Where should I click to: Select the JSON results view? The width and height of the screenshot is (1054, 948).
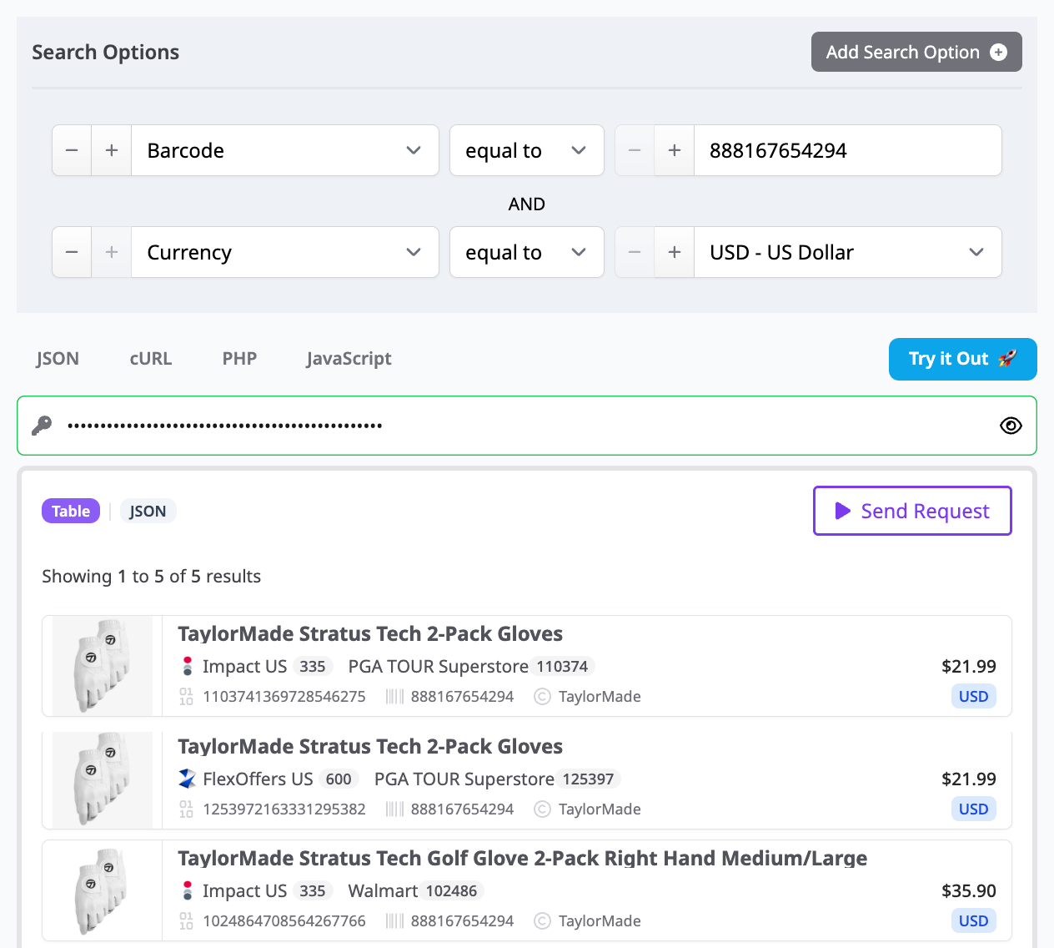(148, 511)
